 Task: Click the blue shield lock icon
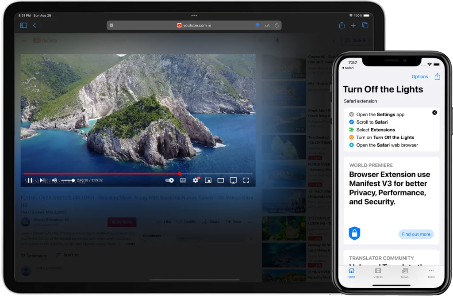(x=354, y=233)
